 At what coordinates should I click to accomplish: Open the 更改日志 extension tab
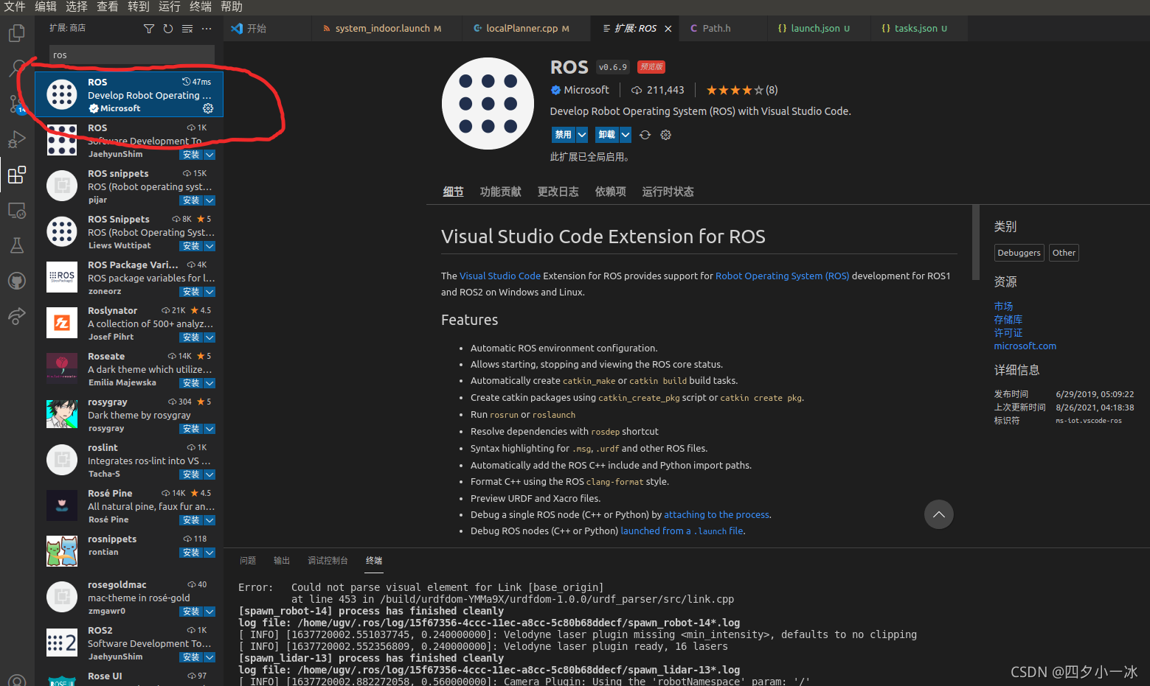coord(558,192)
